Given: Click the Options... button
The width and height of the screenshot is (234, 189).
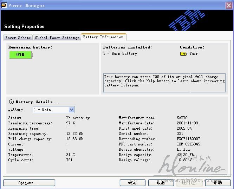Looking at the screenshot, I should coord(29,183).
